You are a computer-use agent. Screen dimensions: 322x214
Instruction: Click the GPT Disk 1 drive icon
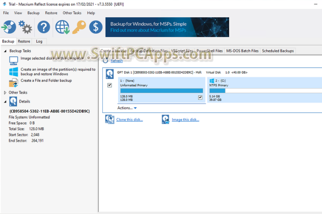pyautogui.click(x=110, y=74)
